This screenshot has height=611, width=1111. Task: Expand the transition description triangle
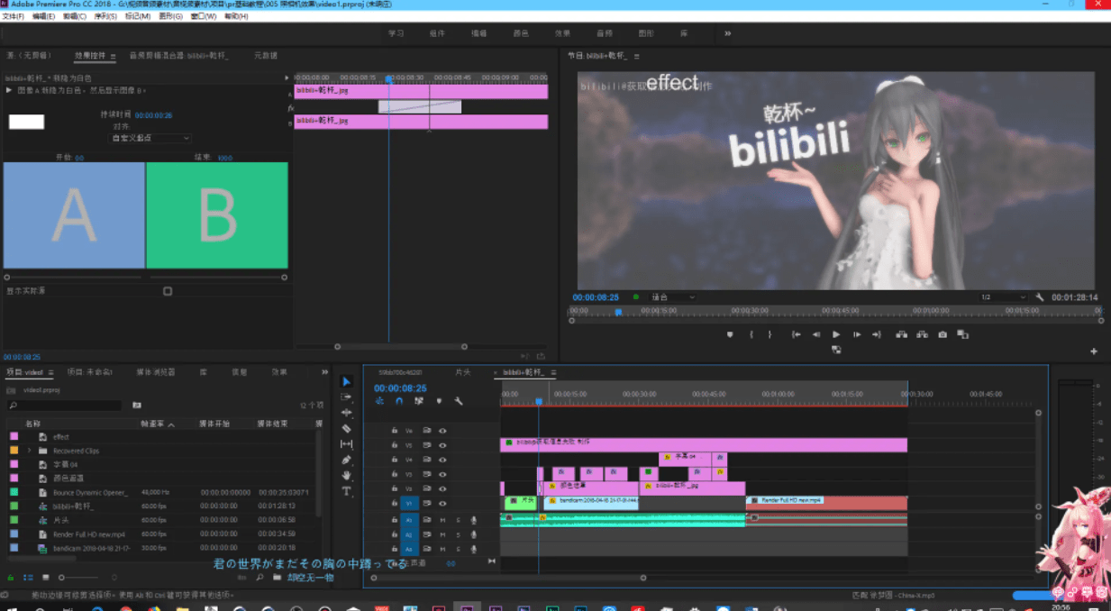click(x=9, y=90)
